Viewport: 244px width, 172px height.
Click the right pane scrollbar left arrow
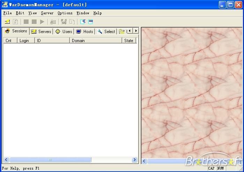144,161
